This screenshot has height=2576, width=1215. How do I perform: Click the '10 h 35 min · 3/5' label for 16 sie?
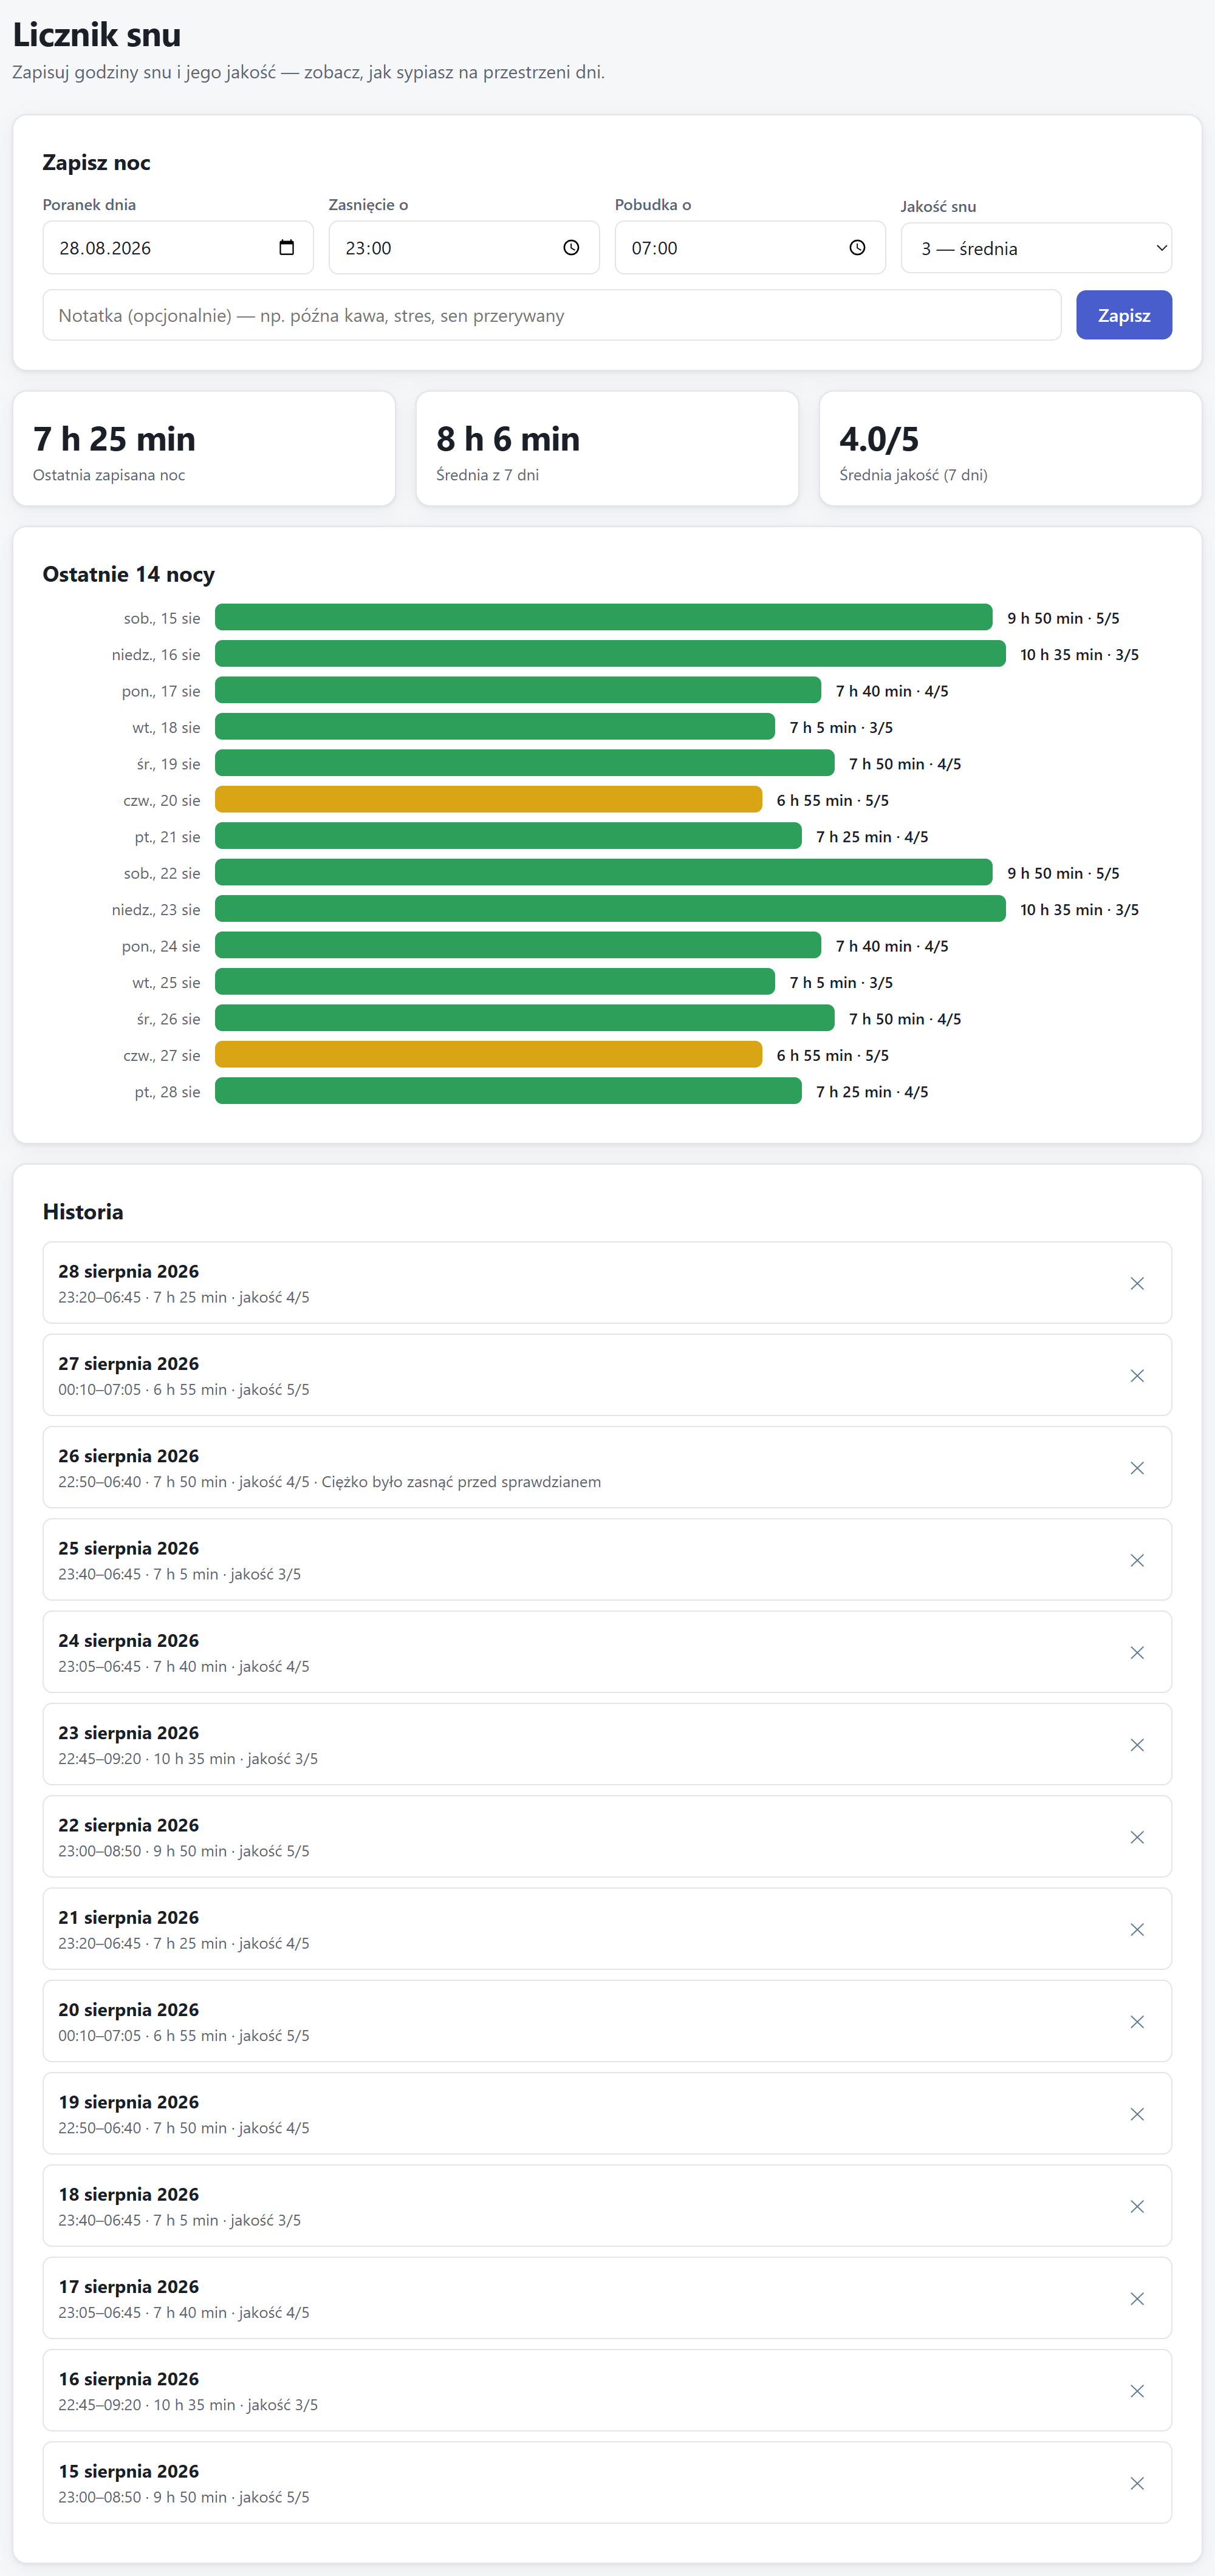click(1079, 655)
